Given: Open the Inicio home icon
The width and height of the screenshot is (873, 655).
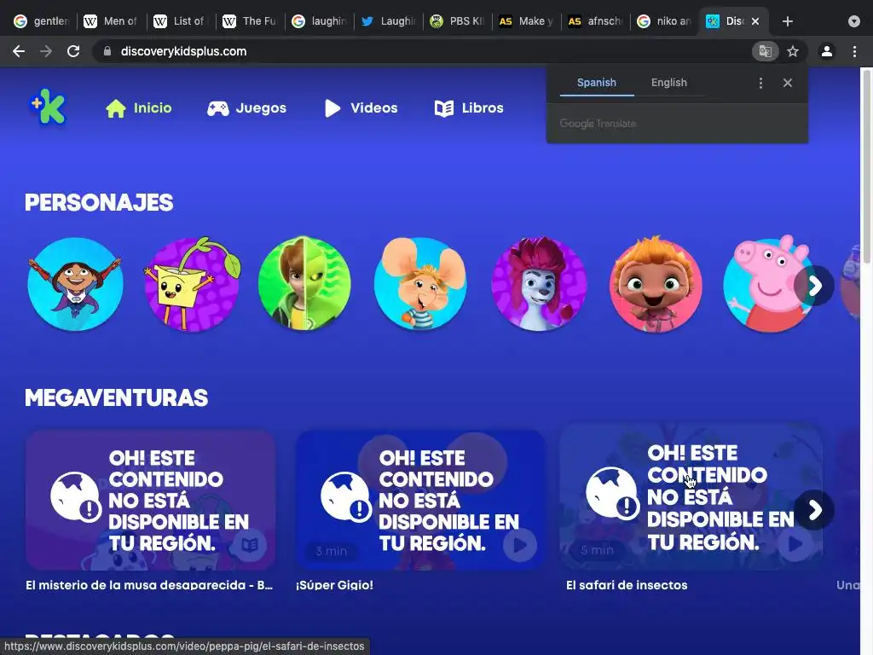Looking at the screenshot, I should click(116, 108).
